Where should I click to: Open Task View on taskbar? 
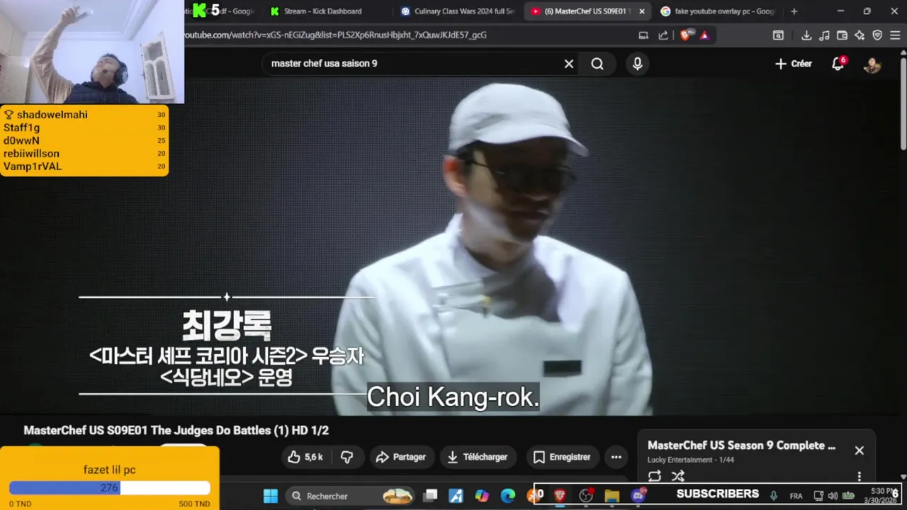click(430, 496)
